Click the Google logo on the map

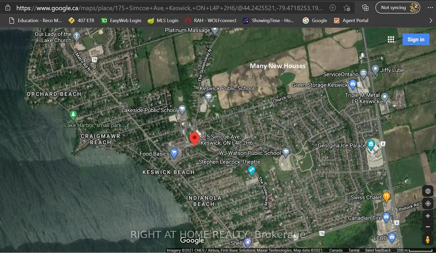pos(192,240)
